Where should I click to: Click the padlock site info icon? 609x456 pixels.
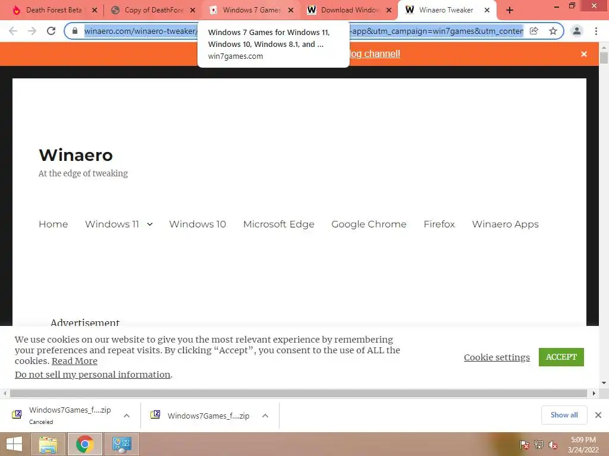pyautogui.click(x=75, y=31)
